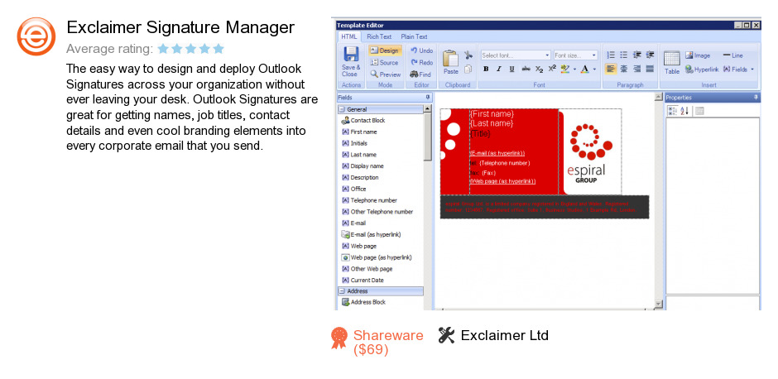Insert a numbered list
The image size is (778, 379).
[611, 55]
